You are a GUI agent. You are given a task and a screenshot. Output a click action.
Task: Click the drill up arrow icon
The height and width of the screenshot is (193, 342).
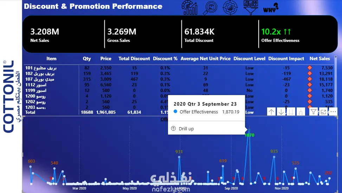pyautogui.click(x=271, y=112)
